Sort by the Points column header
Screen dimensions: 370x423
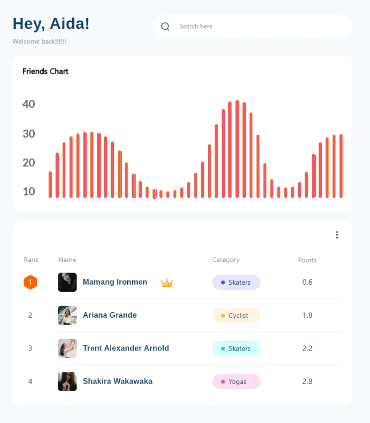click(x=307, y=260)
